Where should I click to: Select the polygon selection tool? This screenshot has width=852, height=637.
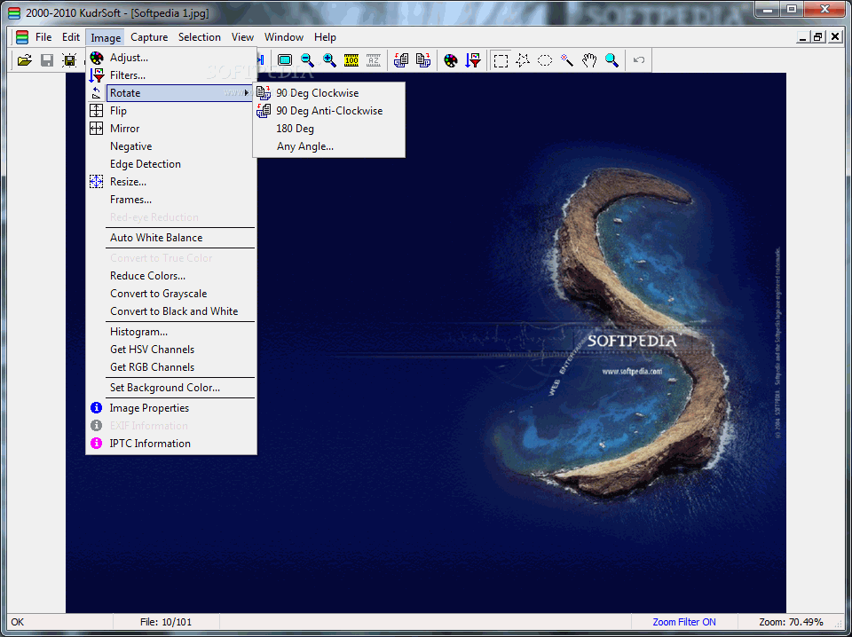tap(523, 60)
